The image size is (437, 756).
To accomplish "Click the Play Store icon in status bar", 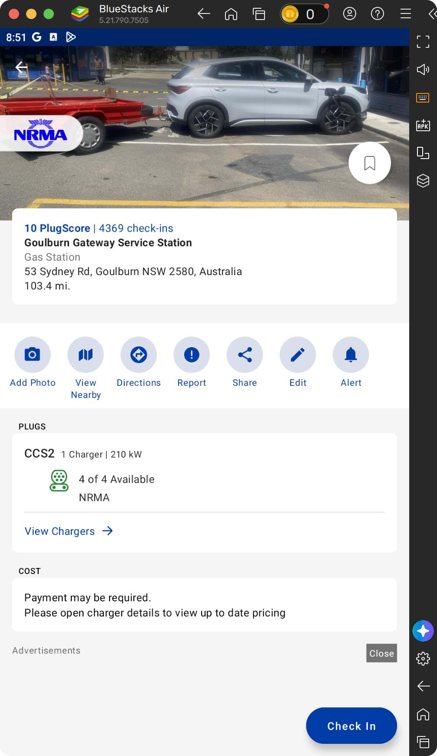I will point(71,37).
